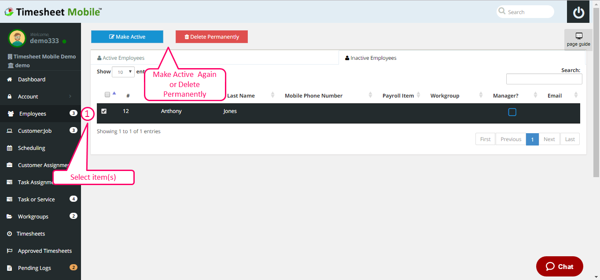
Task: Focus the table Search input box
Action: (x=544, y=79)
